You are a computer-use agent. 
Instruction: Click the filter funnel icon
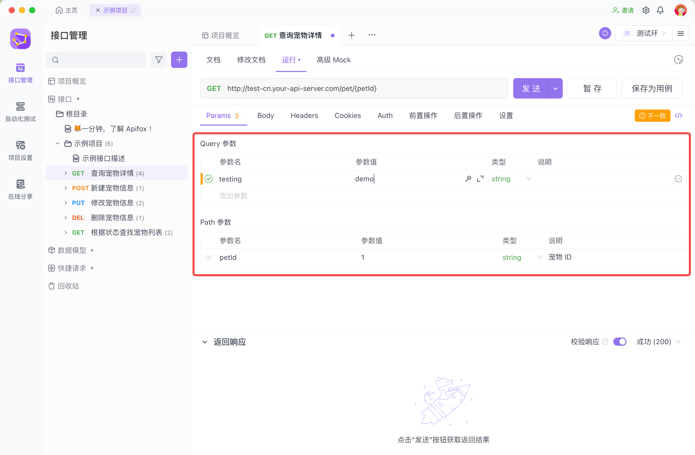click(x=159, y=60)
